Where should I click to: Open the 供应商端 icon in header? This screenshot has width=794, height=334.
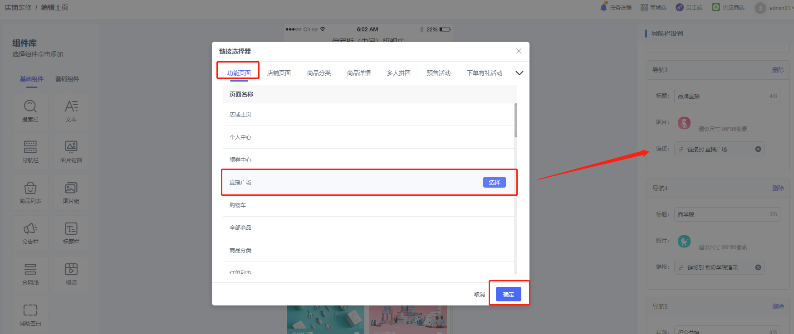pos(716,7)
